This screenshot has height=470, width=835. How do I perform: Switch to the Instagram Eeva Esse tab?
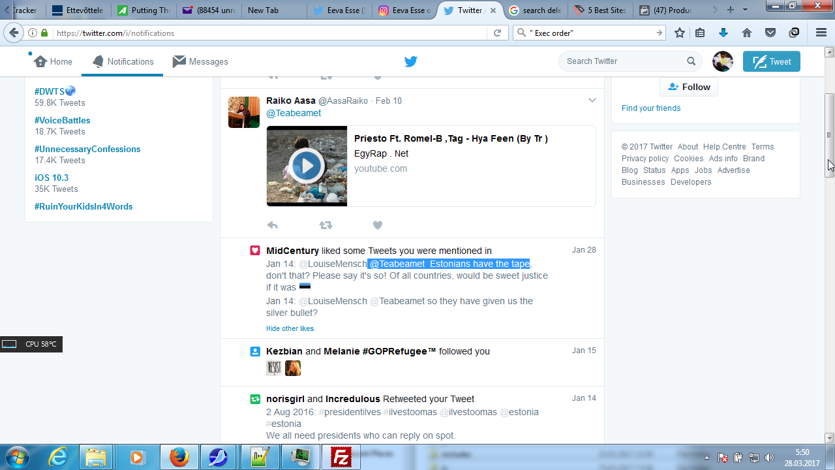point(404,10)
